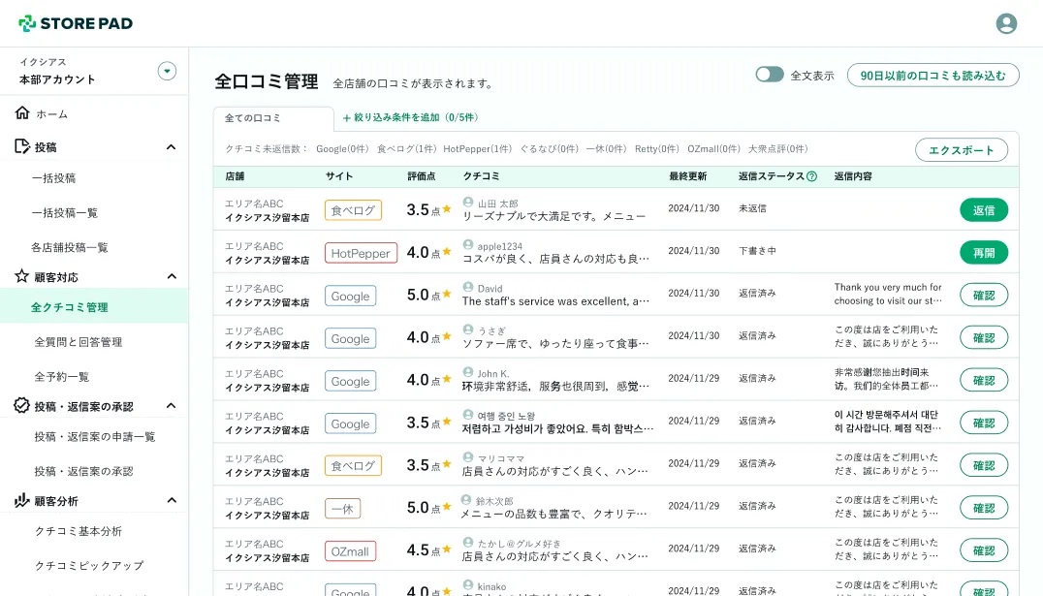This screenshot has width=1043, height=596.
Task: Click 山田 太郎's avatar icon
Action: [468, 203]
